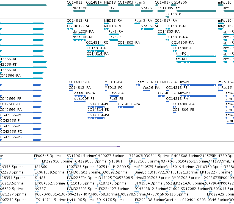Viewport: 234px width, 204px height.
Task: Select the CG42666-PF protein label
Action: click(10, 99)
